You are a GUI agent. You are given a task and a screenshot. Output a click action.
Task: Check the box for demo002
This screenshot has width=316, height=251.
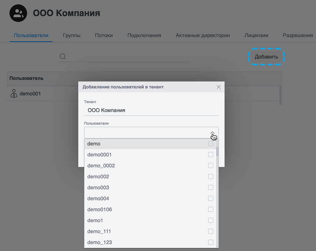click(211, 176)
